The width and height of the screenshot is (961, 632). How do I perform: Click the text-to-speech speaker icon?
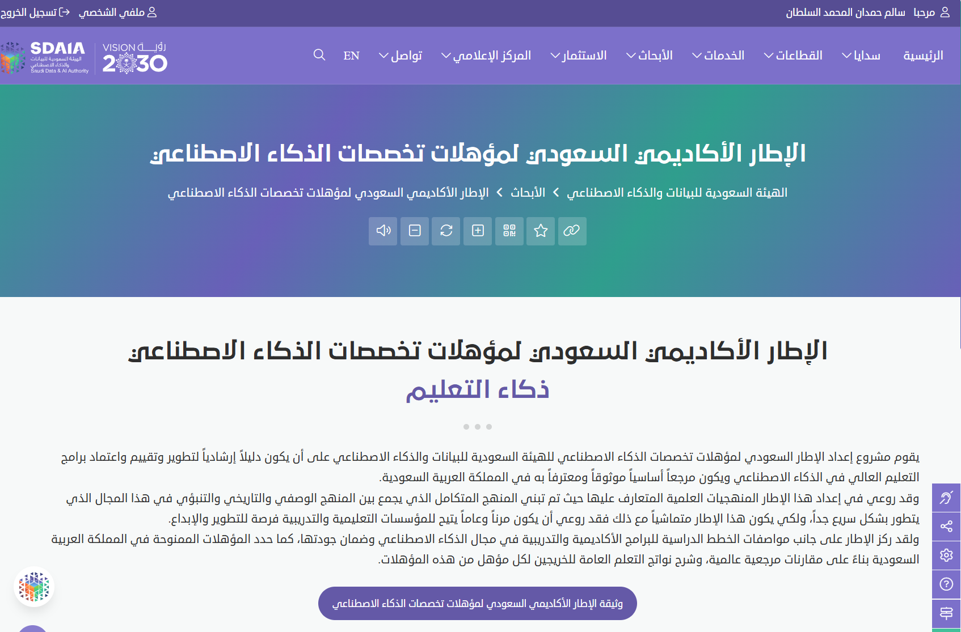383,231
